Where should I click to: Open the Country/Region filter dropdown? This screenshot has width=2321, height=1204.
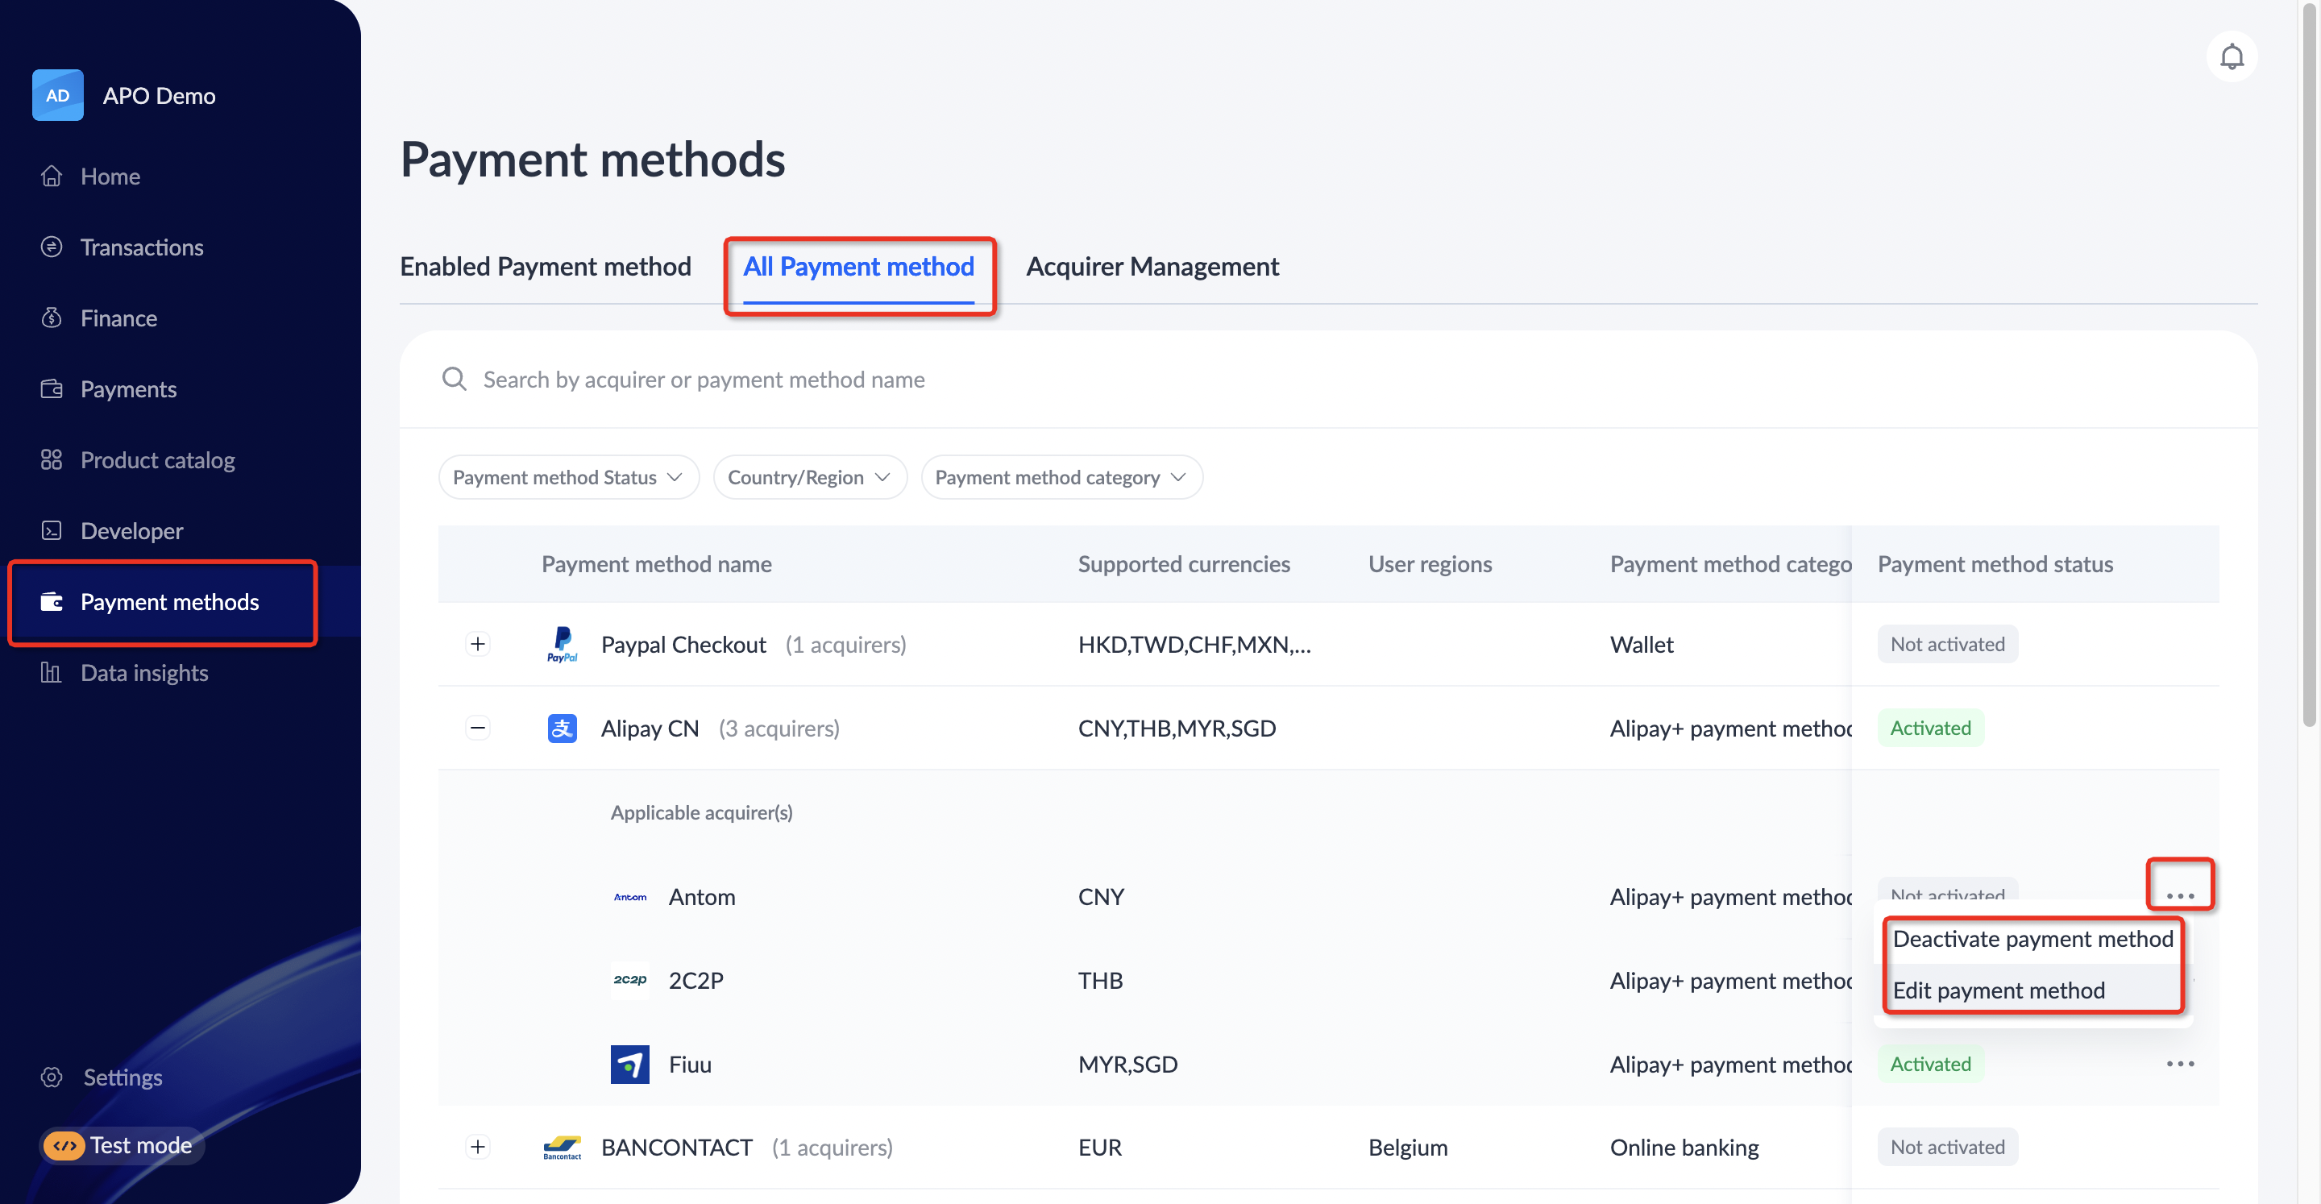coord(808,477)
